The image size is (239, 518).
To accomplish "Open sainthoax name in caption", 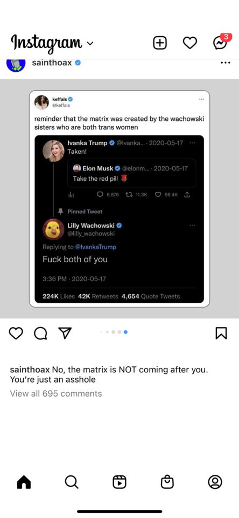I will tap(30, 370).
